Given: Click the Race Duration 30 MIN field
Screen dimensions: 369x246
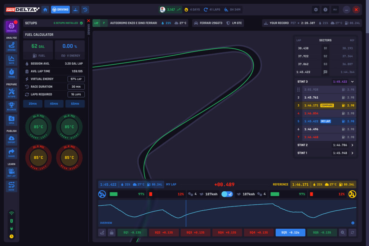Looking at the screenshot, I should (76, 87).
